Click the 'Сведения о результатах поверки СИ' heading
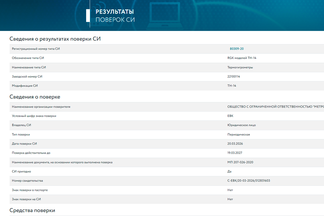 (x=55, y=39)
